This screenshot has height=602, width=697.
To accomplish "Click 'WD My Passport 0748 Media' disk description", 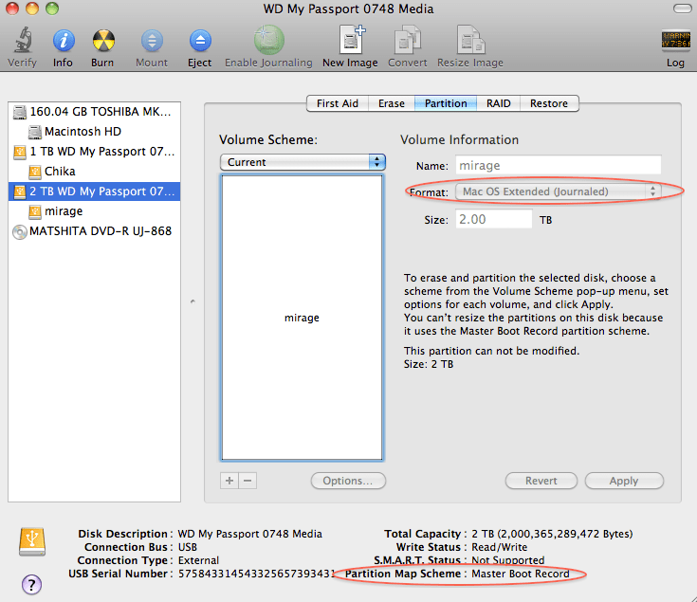I will [249, 534].
